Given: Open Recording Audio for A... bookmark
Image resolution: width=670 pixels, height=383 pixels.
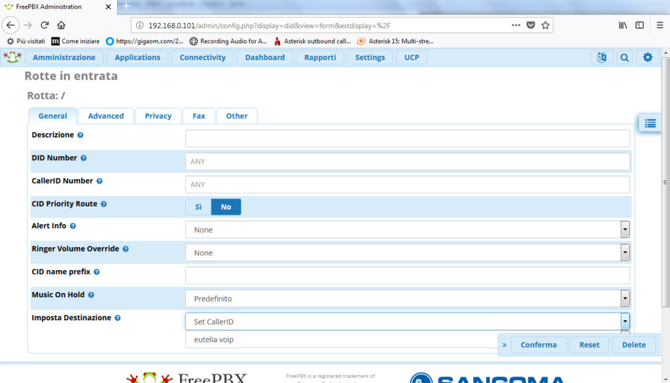Looking at the screenshot, I should [228, 41].
